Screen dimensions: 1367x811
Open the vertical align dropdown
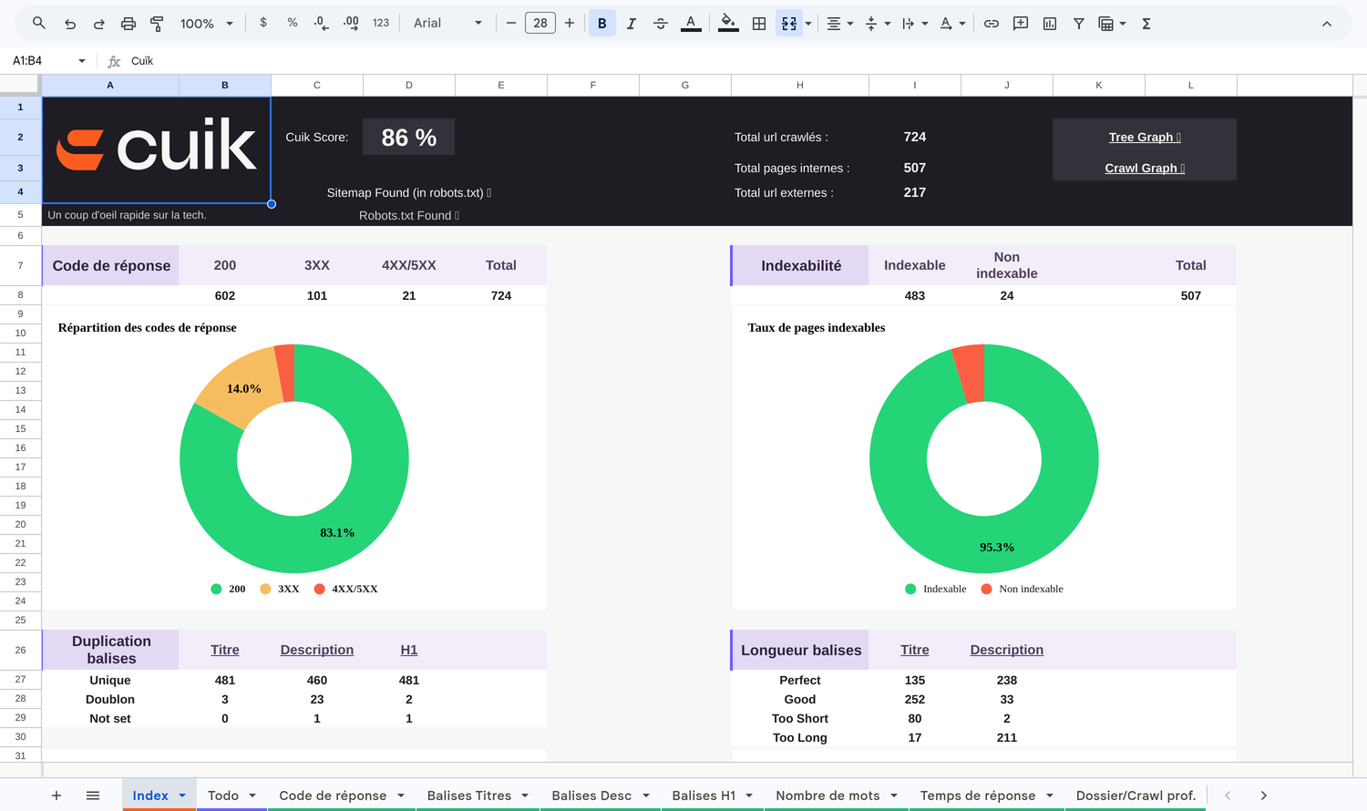878,24
